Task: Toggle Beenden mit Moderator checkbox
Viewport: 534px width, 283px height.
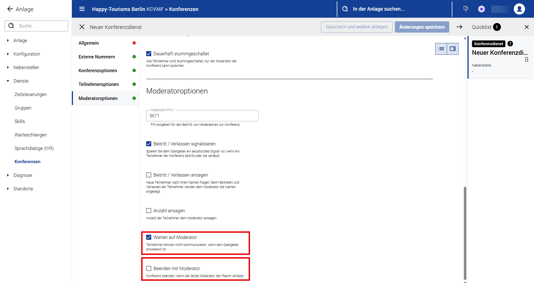Action: point(149,268)
